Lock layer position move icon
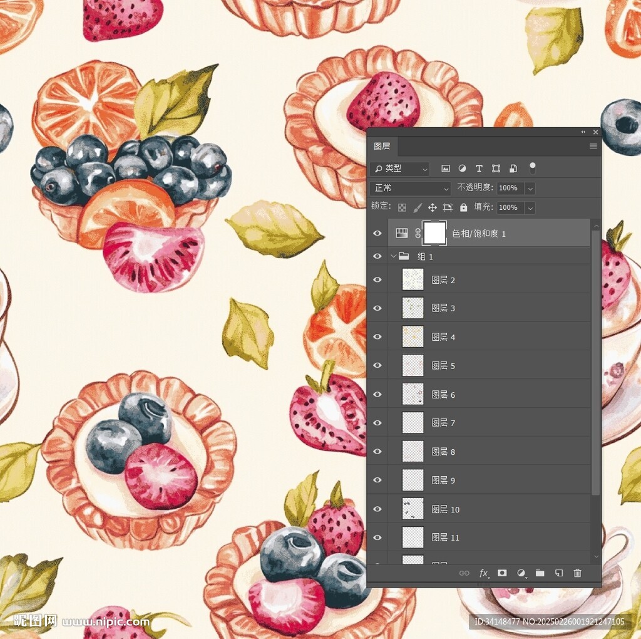The width and height of the screenshot is (641, 639). pyautogui.click(x=432, y=207)
